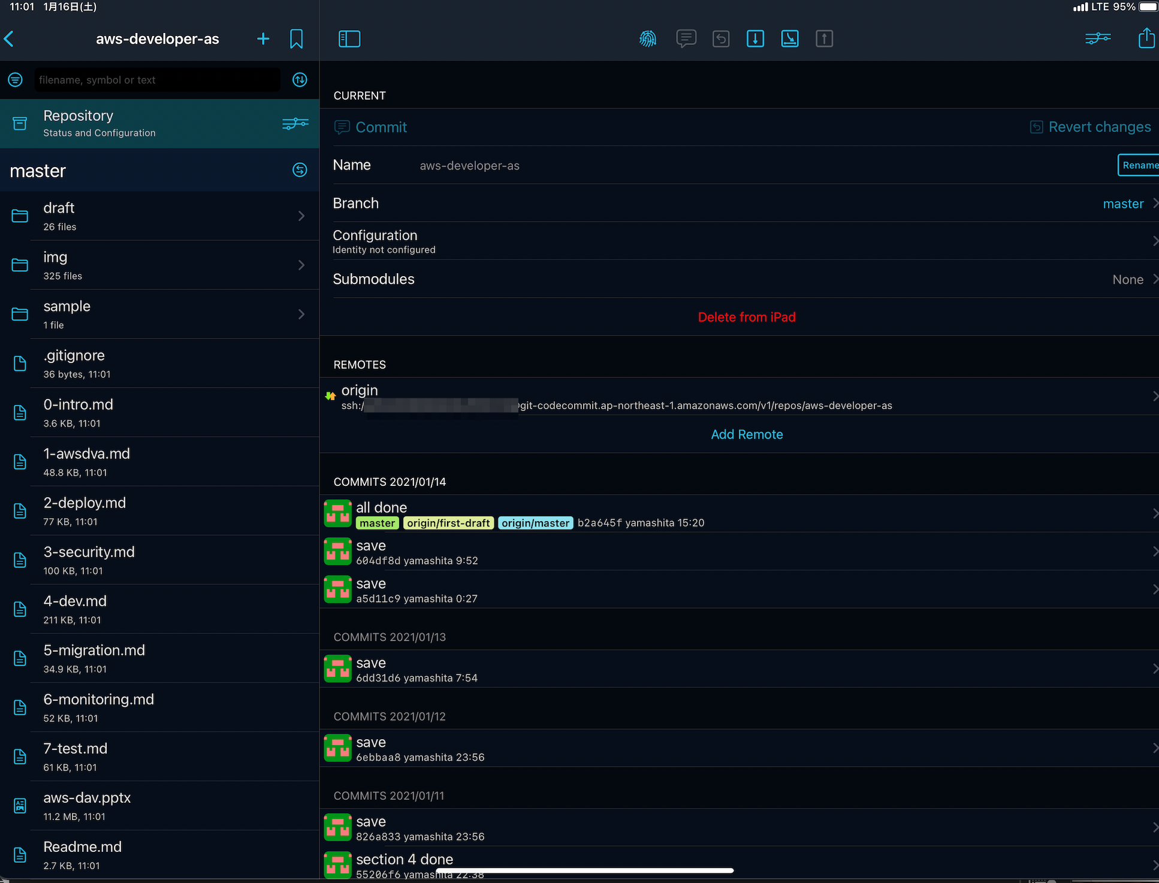Viewport: 1159px width, 883px height.
Task: Open the Configuration settings row
Action: pyautogui.click(x=745, y=241)
